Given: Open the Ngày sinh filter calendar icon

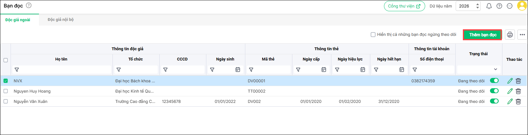Looking at the screenshot, I should (x=238, y=70).
